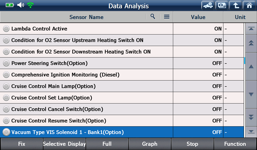Move down one row with arrow
Image resolution: width=257 pixels, height=150 pixels.
(251, 94)
